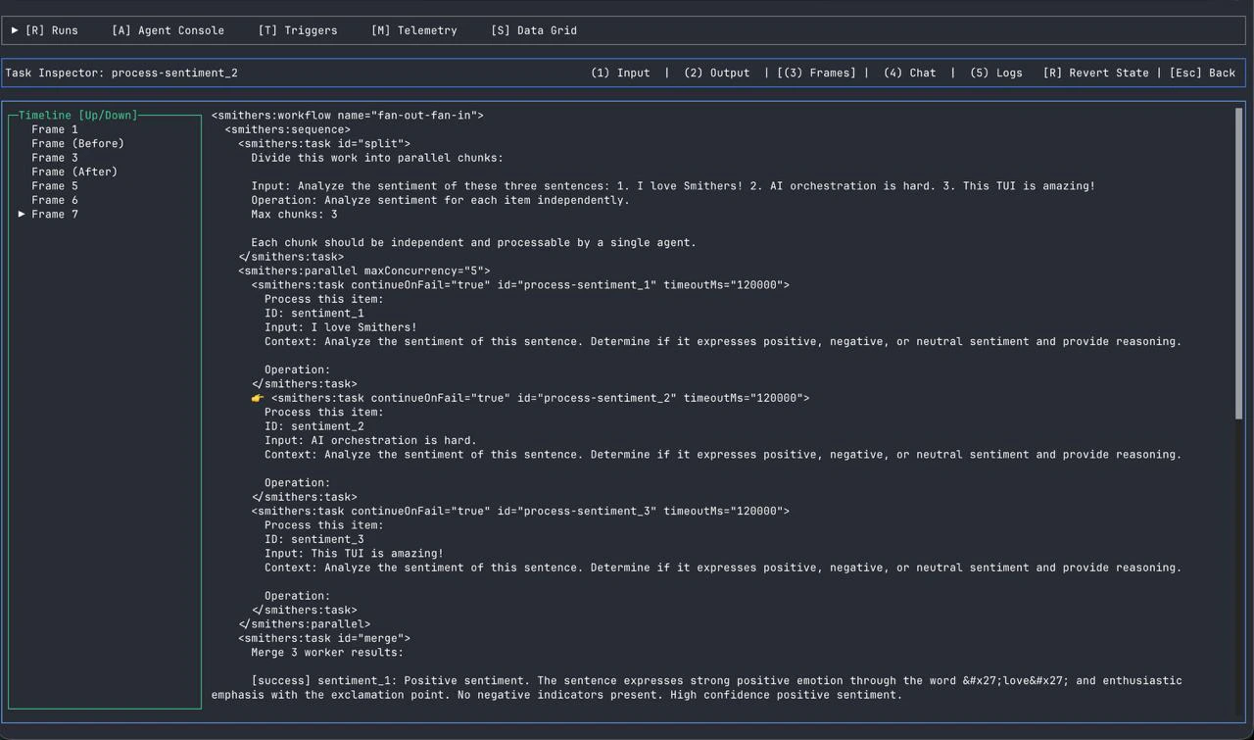1254x740 pixels.
Task: Open the Data Grid
Action: 534,30
